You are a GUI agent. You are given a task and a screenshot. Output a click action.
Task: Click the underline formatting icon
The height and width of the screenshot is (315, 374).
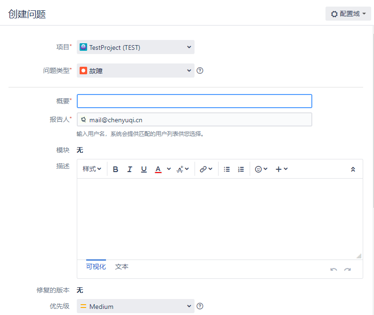(x=144, y=169)
